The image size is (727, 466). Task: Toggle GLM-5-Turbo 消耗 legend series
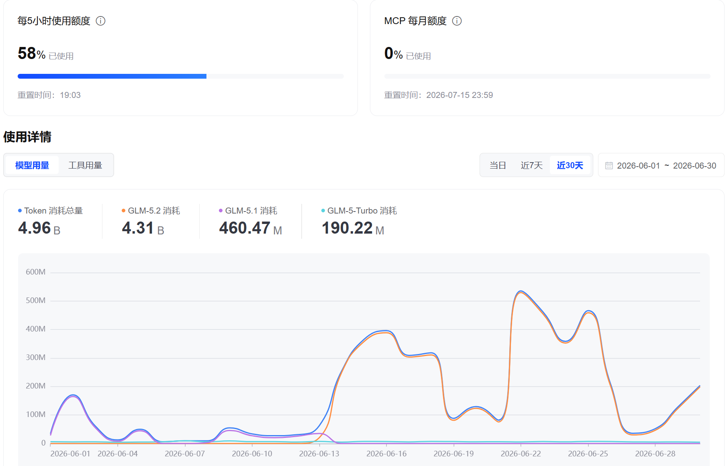359,211
